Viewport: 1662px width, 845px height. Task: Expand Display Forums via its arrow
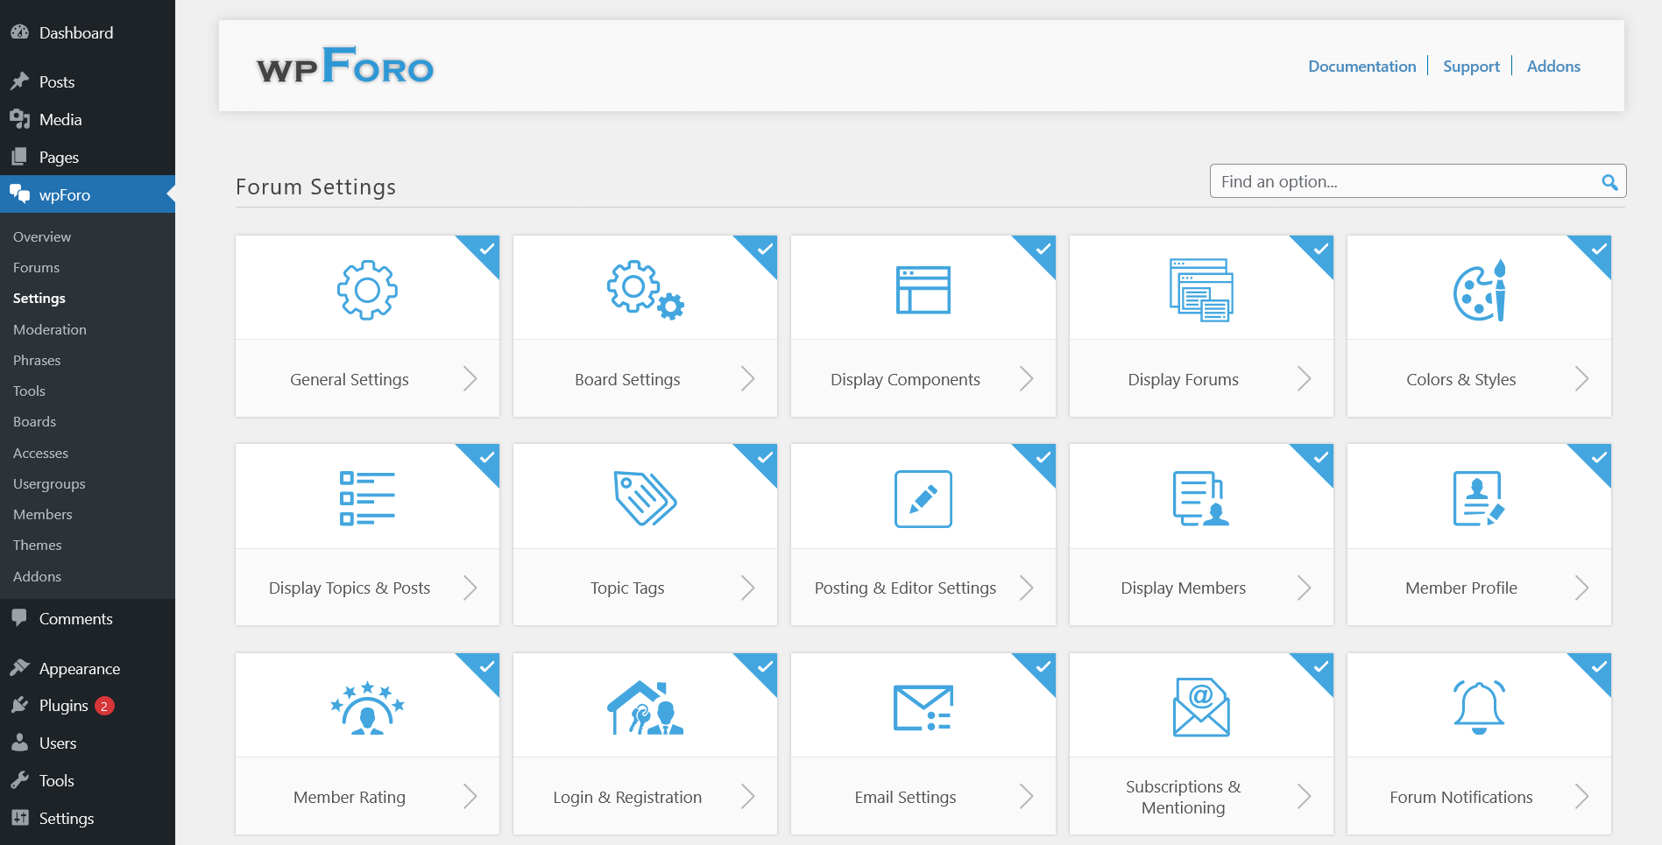1305,378
